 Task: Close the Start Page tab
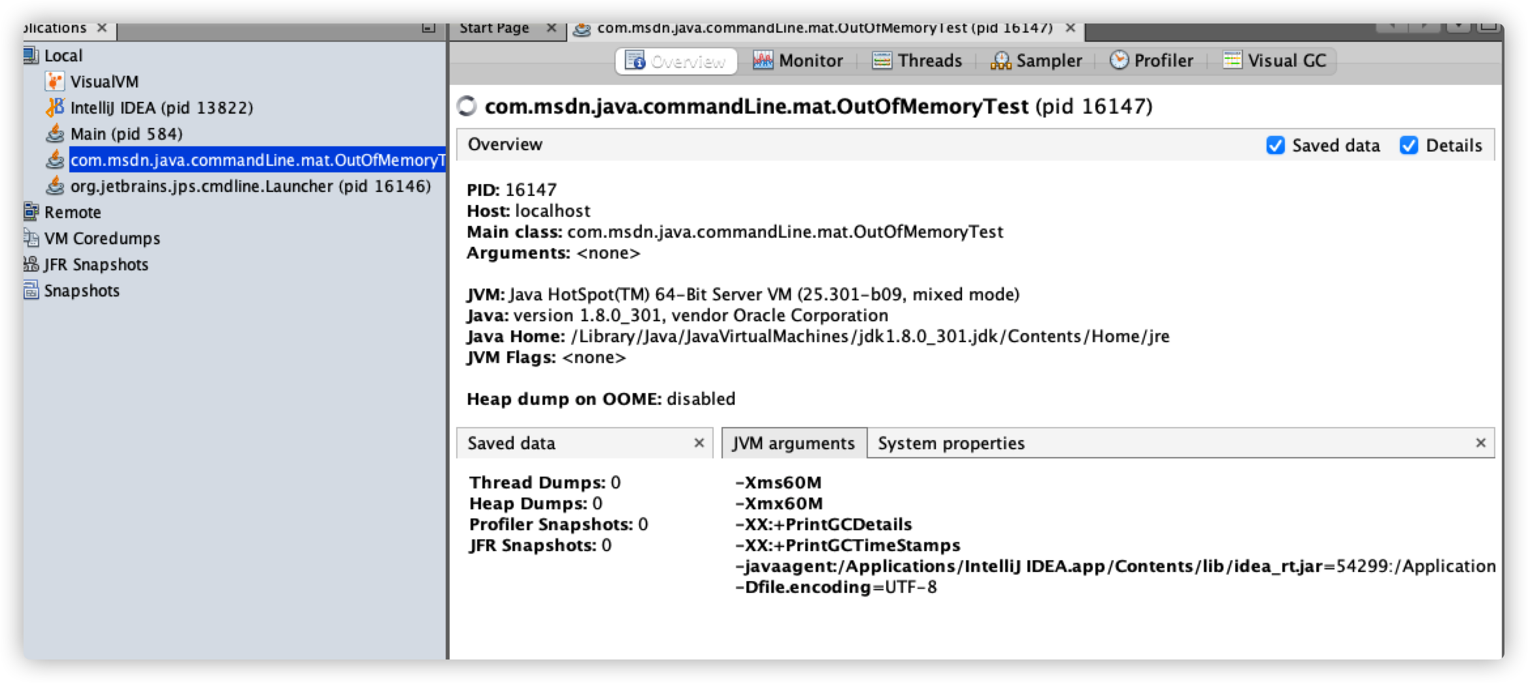point(551,28)
